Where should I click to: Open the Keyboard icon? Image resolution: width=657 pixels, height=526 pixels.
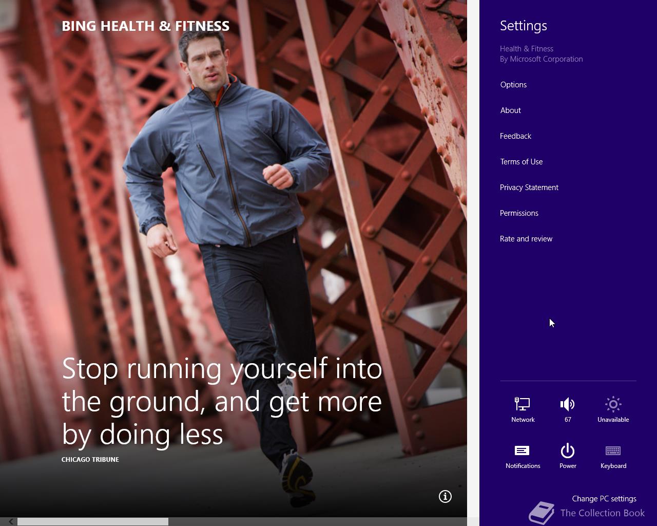coord(613,456)
